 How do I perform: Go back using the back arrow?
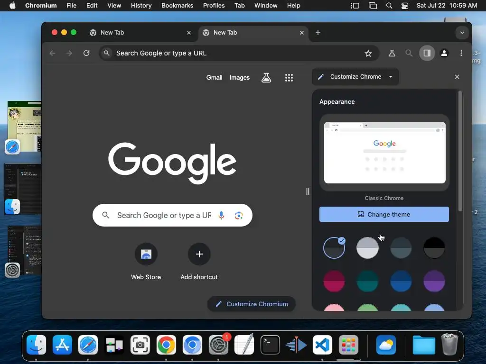tap(52, 53)
